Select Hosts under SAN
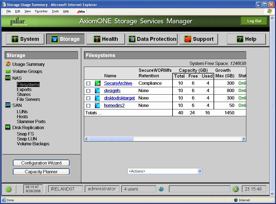This screenshot has width=276, height=204. tap(22, 117)
